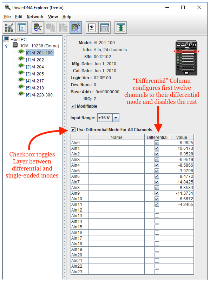Open the Help menu
This screenshot has width=210, height=281.
[x=67, y=17]
